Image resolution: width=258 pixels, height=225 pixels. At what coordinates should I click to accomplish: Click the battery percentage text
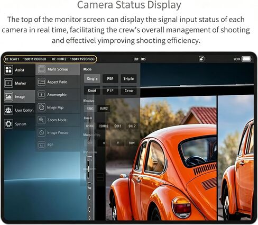[237, 59]
